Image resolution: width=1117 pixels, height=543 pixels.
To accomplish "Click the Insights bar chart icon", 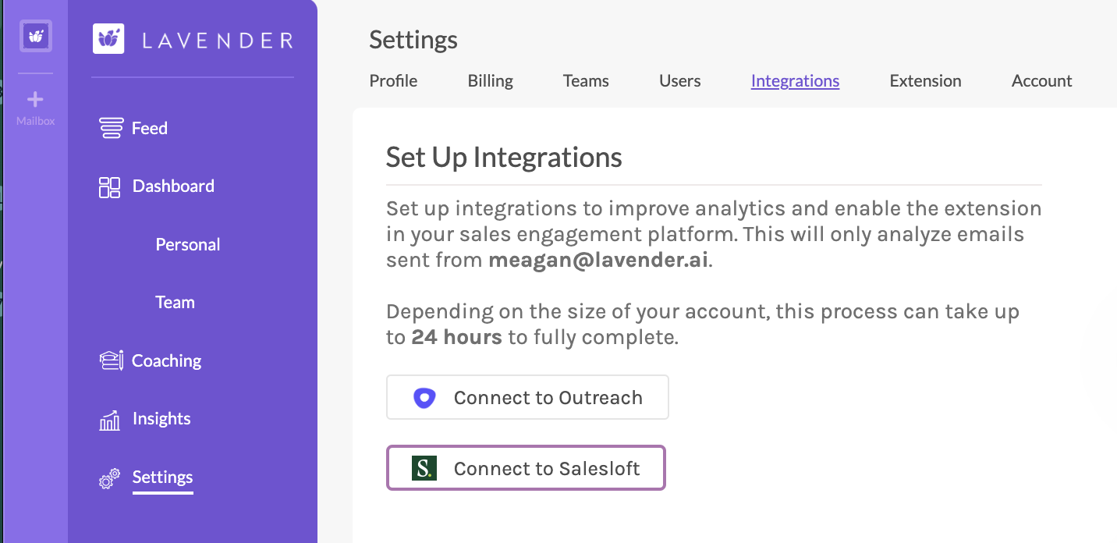I will [x=110, y=420].
